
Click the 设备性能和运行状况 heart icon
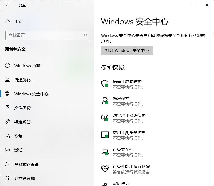click(105, 169)
